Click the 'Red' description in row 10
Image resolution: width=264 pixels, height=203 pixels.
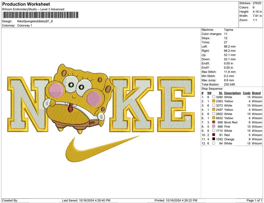point(227,135)
